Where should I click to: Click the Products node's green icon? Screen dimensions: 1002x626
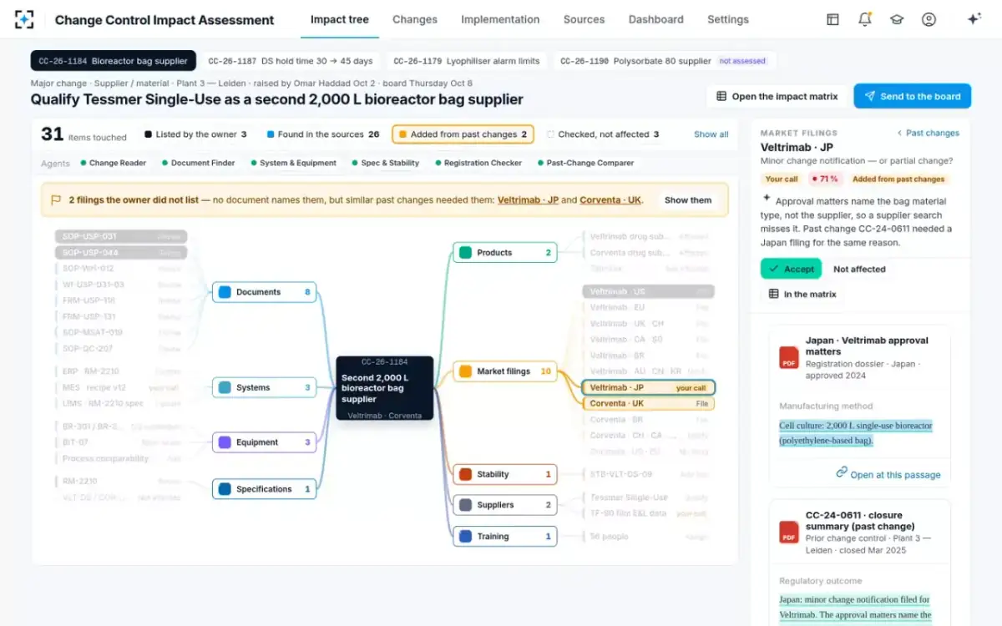pyautogui.click(x=465, y=253)
